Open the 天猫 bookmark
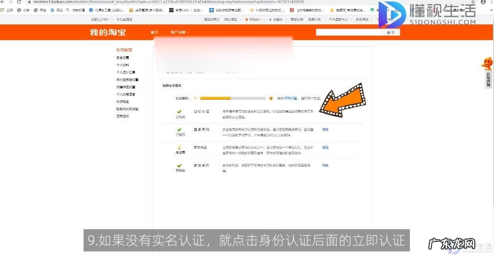The image size is (494, 258). [40, 10]
